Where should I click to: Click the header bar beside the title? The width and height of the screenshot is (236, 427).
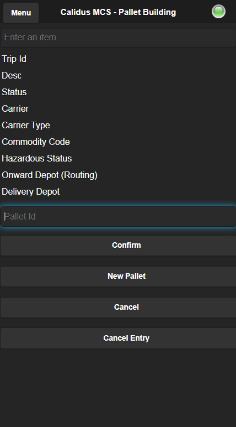point(193,12)
